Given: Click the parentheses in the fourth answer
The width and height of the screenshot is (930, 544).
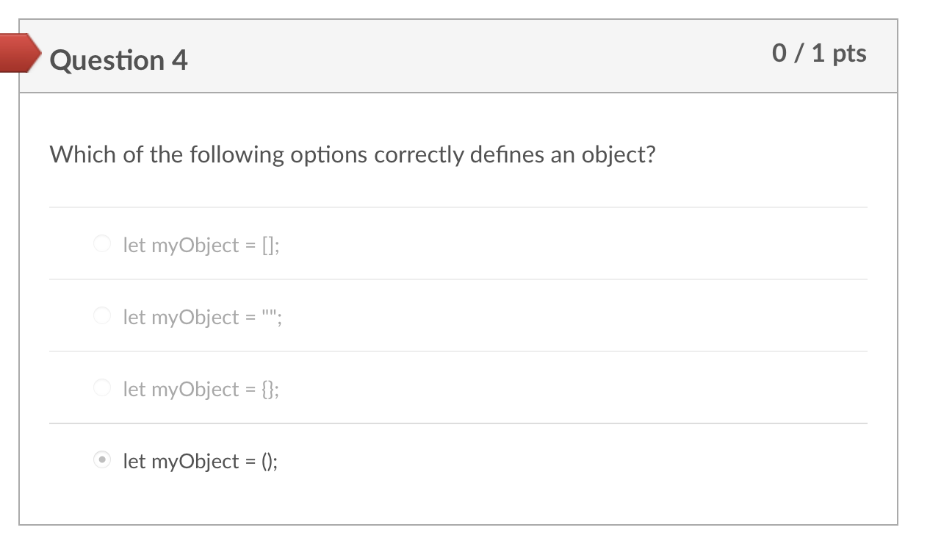Looking at the screenshot, I should [268, 461].
